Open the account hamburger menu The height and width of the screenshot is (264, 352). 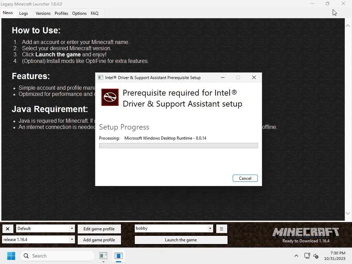tap(222, 229)
